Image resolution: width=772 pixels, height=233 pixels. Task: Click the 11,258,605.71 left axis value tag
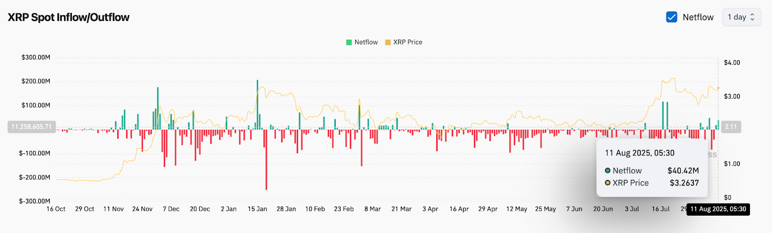point(31,127)
